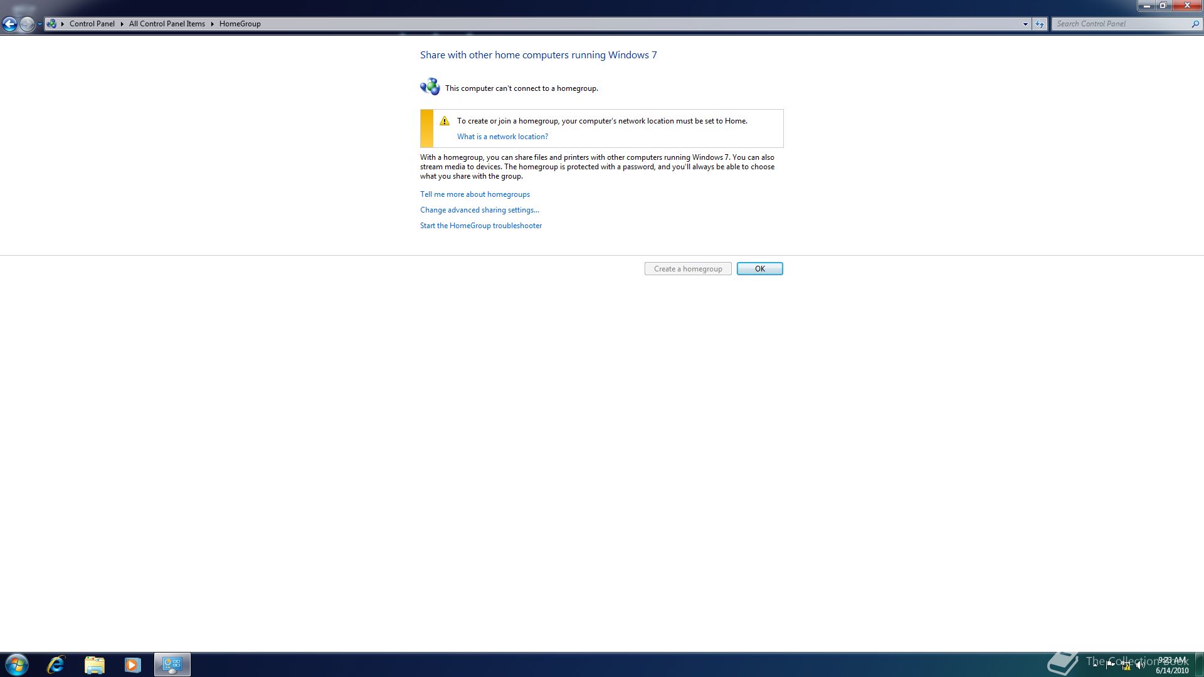Expand arrow after Control Panel breadcrumb
The image size is (1204, 677).
[122, 24]
